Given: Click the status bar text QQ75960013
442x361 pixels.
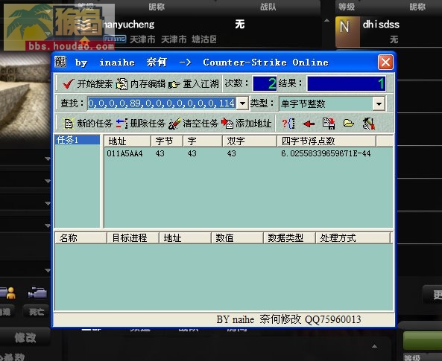Looking at the screenshot, I should click(333, 319).
